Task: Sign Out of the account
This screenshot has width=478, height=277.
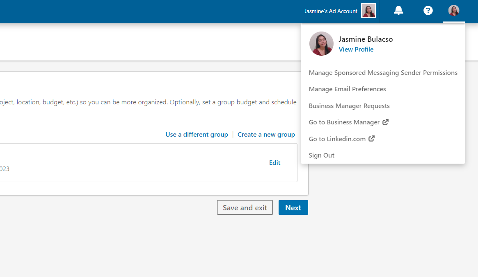Action: point(321,155)
